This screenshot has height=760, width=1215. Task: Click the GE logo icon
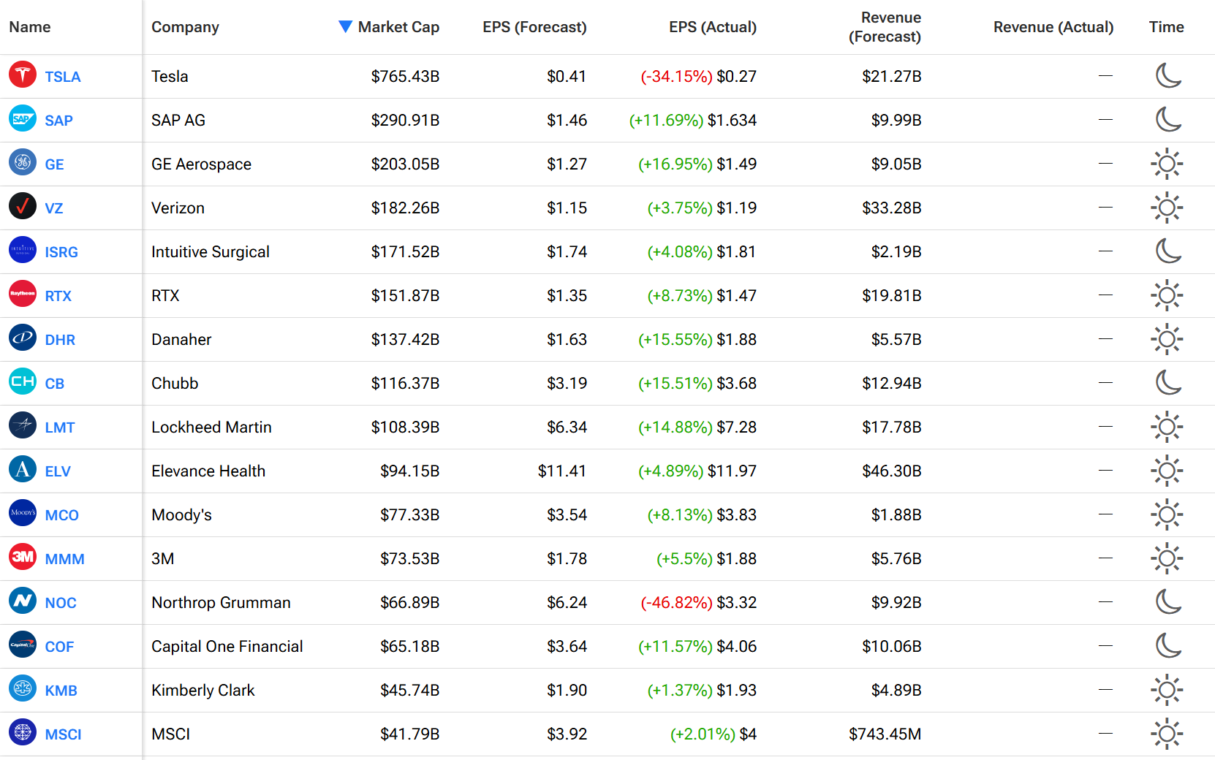click(23, 162)
